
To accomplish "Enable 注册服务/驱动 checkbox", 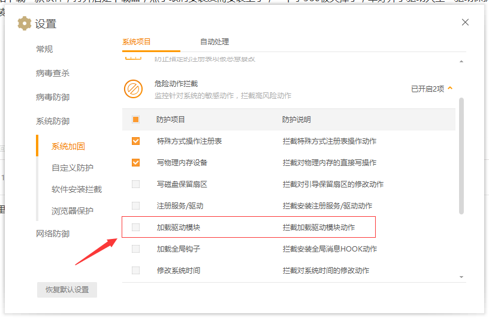I will pyautogui.click(x=135, y=206).
